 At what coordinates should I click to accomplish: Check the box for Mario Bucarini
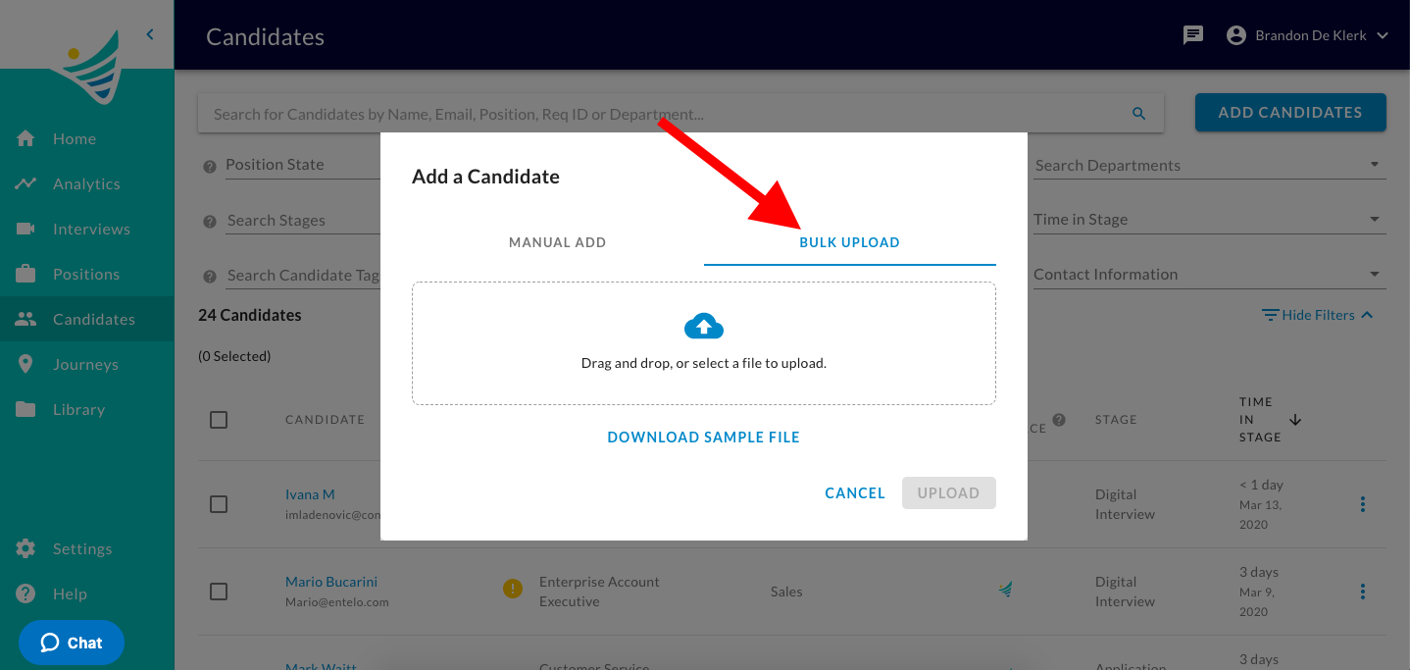coord(219,592)
